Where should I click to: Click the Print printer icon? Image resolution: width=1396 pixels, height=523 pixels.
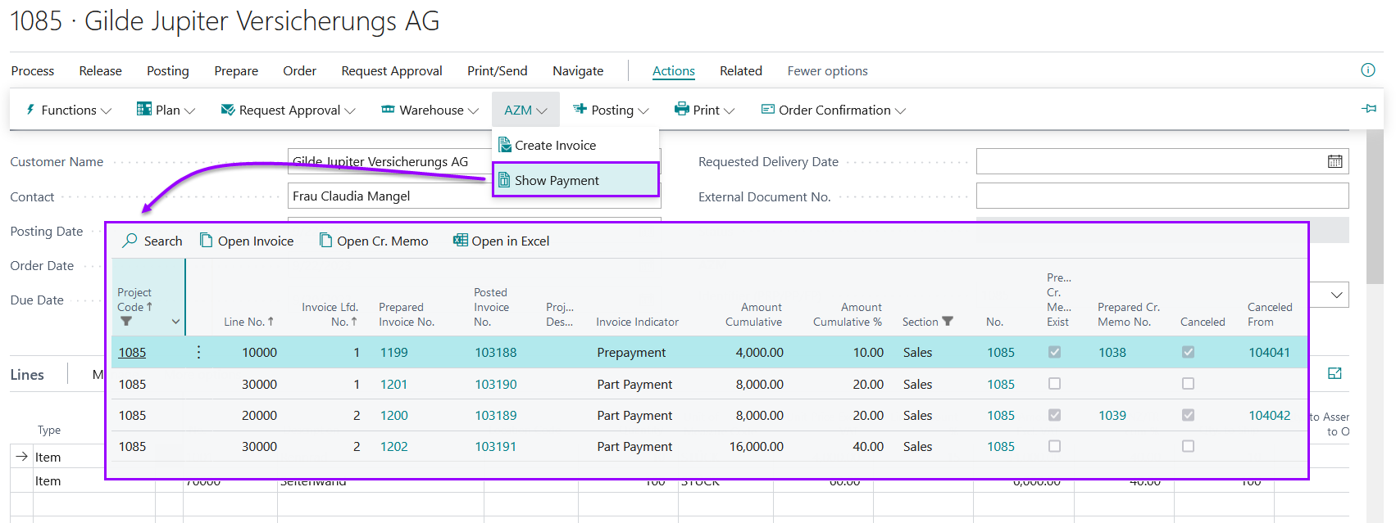681,109
